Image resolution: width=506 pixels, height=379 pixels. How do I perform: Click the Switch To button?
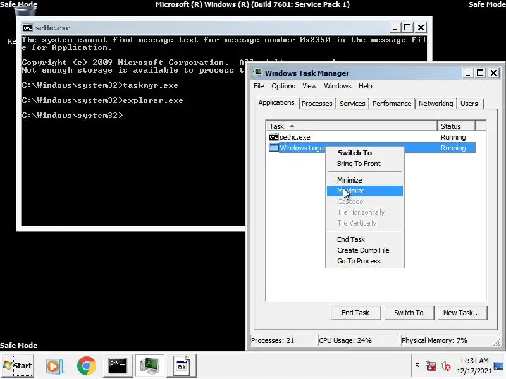tap(409, 313)
